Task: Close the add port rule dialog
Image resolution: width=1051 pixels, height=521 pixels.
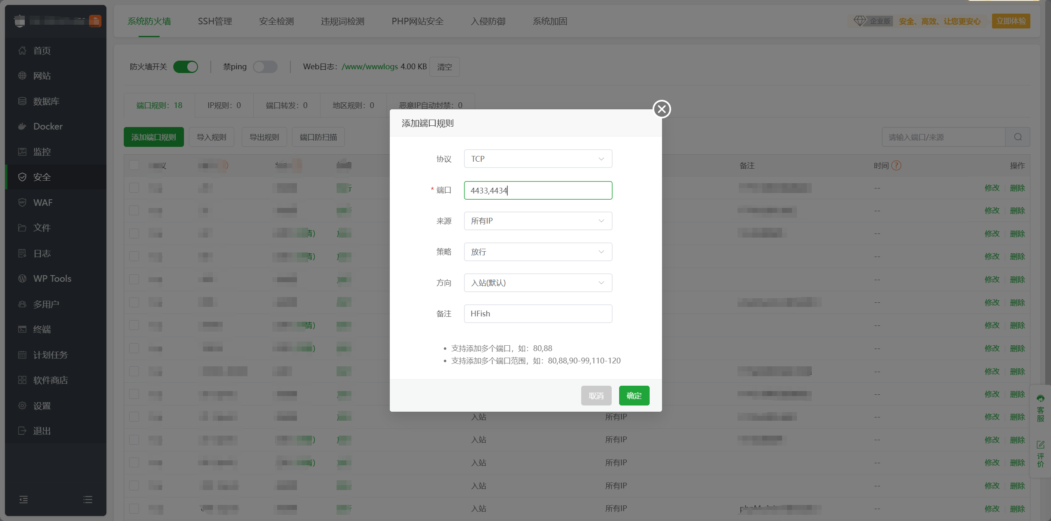Action: [x=662, y=109]
